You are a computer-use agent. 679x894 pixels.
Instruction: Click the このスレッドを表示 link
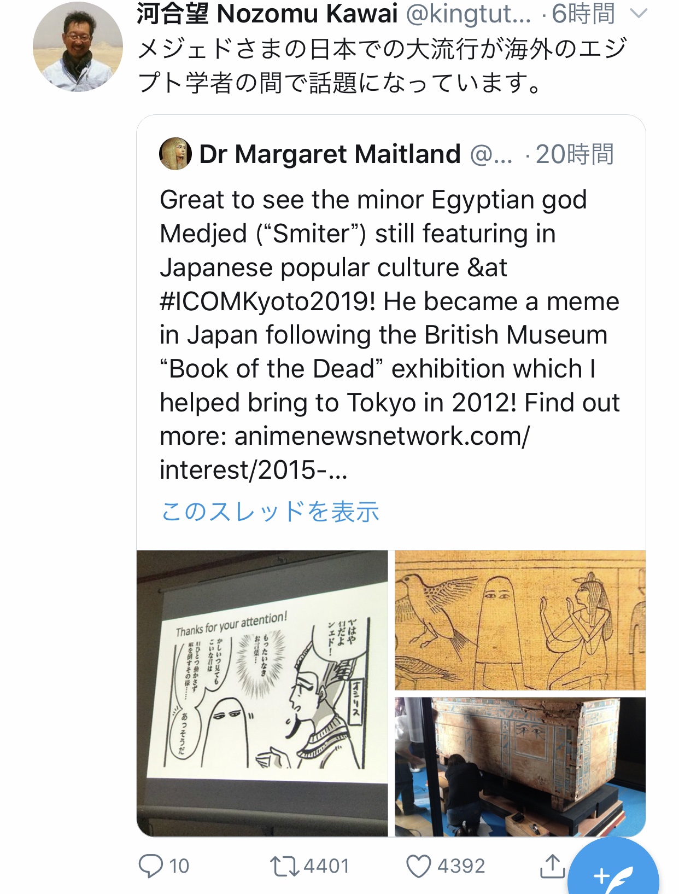270,512
